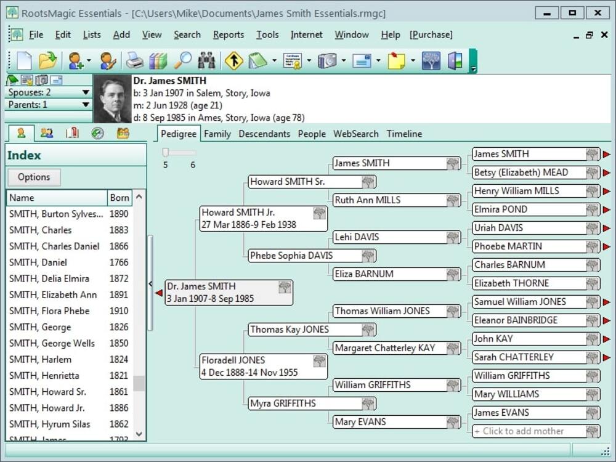Open the dropdown arrow beside the add person icon

(x=89, y=60)
